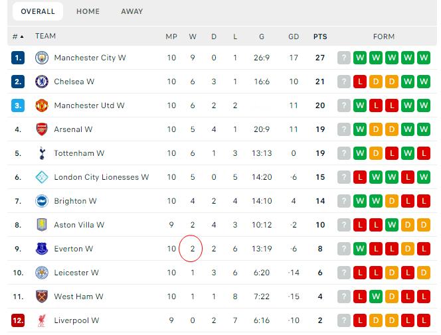Select the Overall standings tab
This screenshot has width=441, height=335.
pyautogui.click(x=37, y=11)
